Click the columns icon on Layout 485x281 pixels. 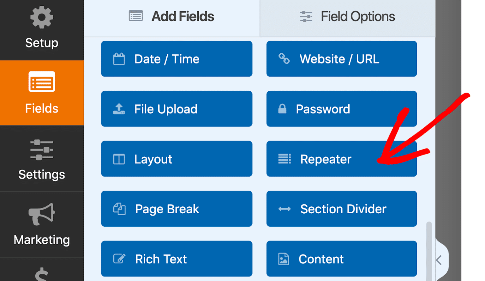coord(119,159)
